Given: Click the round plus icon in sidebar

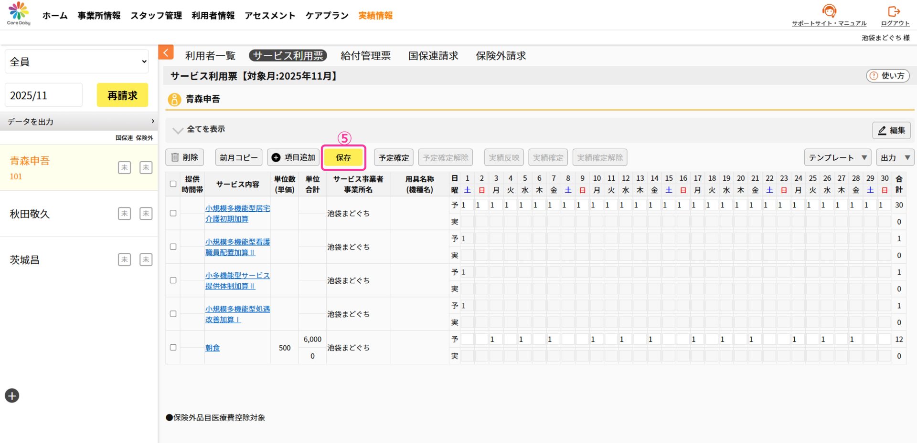Looking at the screenshot, I should 12,395.
